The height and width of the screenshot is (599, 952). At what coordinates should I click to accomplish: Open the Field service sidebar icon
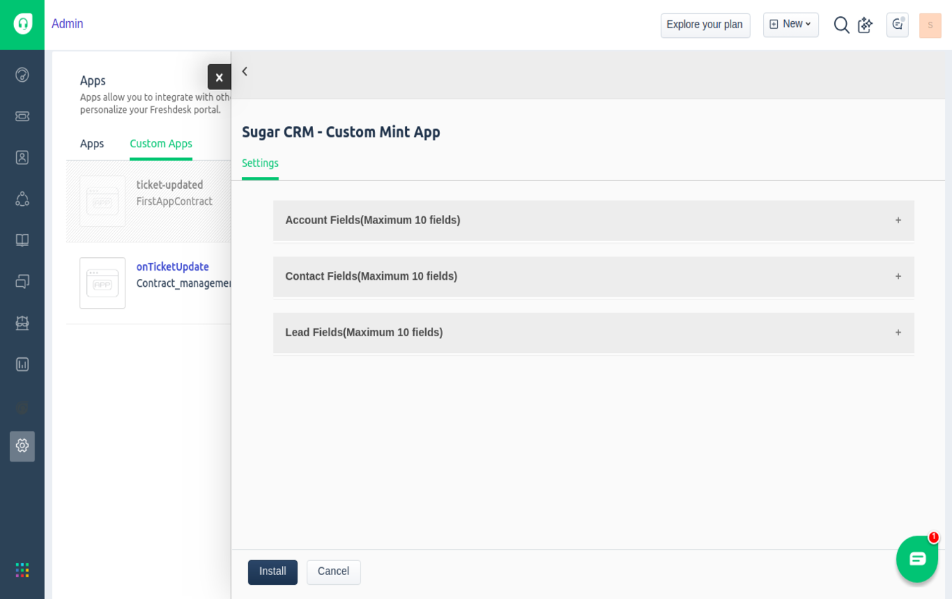[x=22, y=323]
